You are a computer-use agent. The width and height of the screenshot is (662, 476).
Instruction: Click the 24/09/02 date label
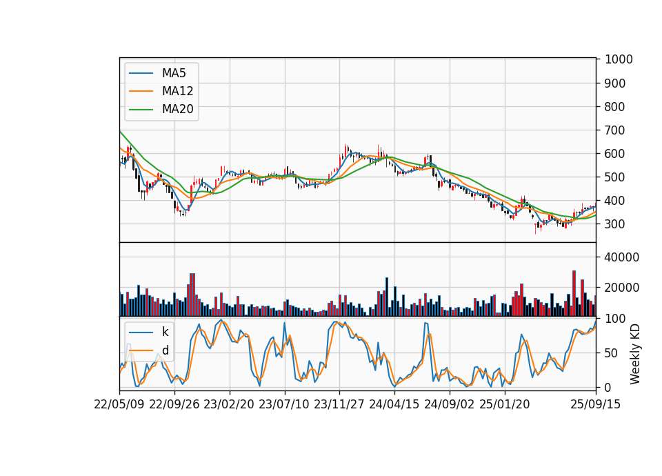tap(449, 404)
